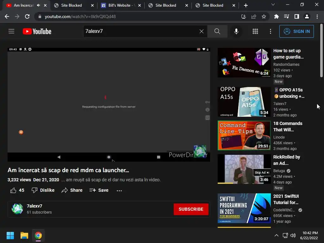Open the 7alexv7 channel avatar
The image size is (324, 243).
tap(17, 209)
